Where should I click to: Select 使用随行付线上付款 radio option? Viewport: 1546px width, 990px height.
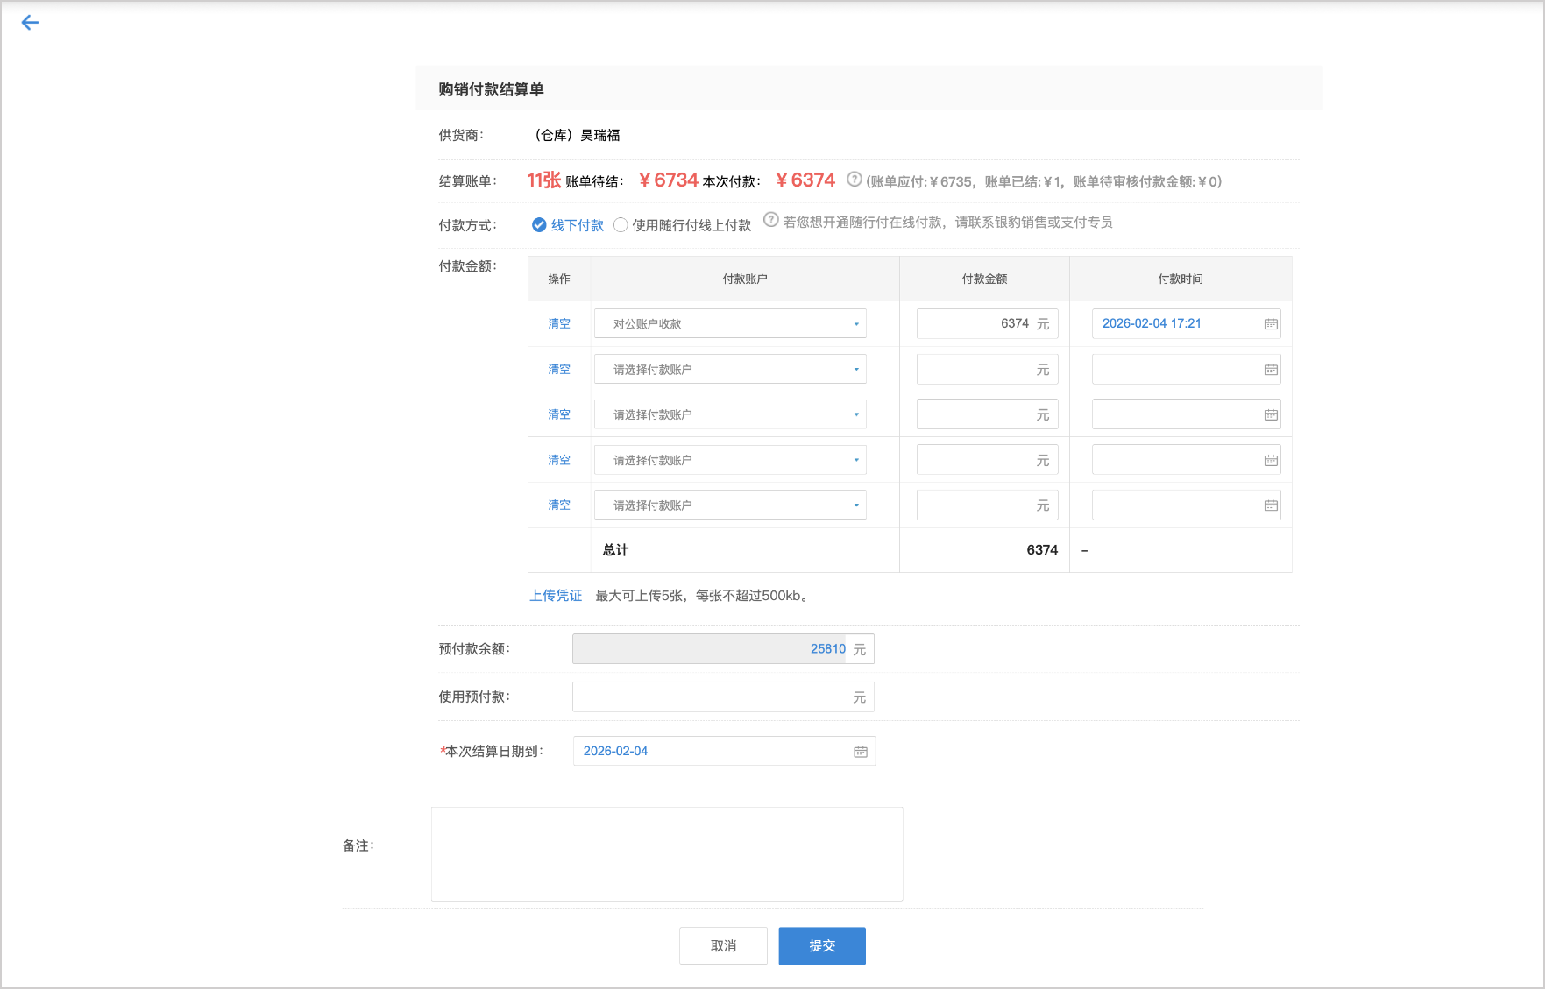pos(621,225)
